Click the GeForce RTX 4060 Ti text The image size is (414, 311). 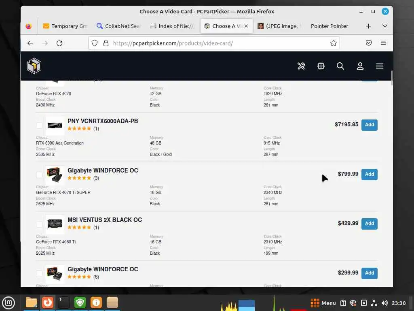click(x=56, y=242)
